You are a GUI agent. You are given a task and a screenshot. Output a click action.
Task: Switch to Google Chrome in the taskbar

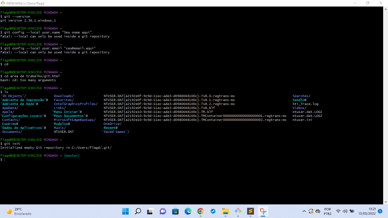[200, 211]
